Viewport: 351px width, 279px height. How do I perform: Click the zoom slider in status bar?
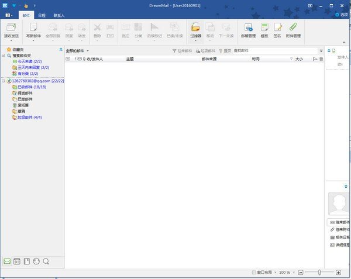pos(319,273)
